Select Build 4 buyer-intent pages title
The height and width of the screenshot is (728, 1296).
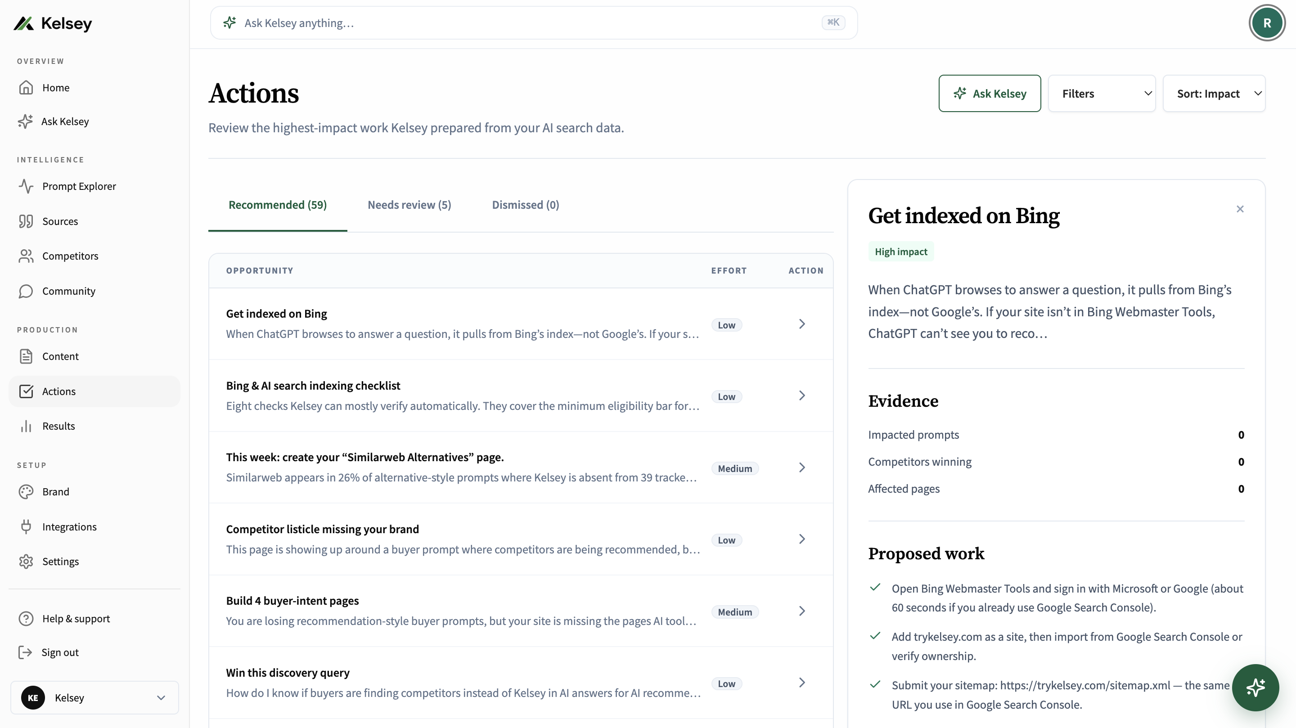coord(292,600)
